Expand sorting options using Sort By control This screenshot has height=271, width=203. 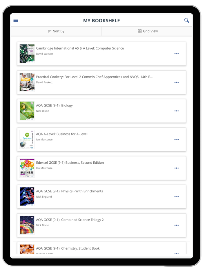[56, 31]
